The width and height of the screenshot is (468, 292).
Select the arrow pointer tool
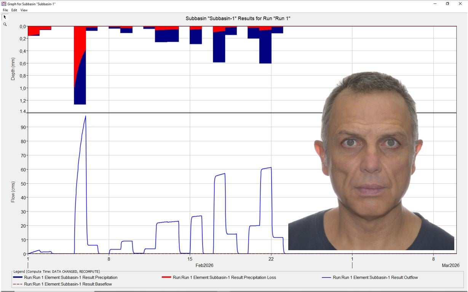(x=5, y=17)
